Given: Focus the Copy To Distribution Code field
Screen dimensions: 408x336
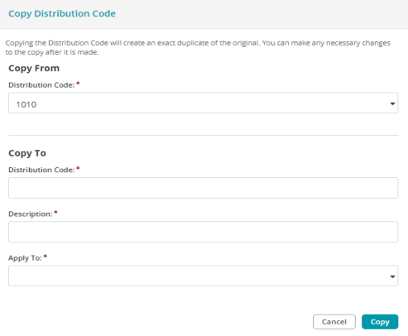Looking at the screenshot, I should click(203, 188).
